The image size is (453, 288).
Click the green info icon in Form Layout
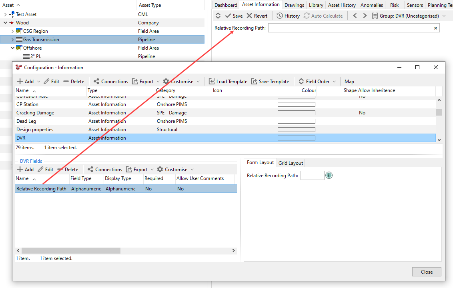(x=329, y=175)
